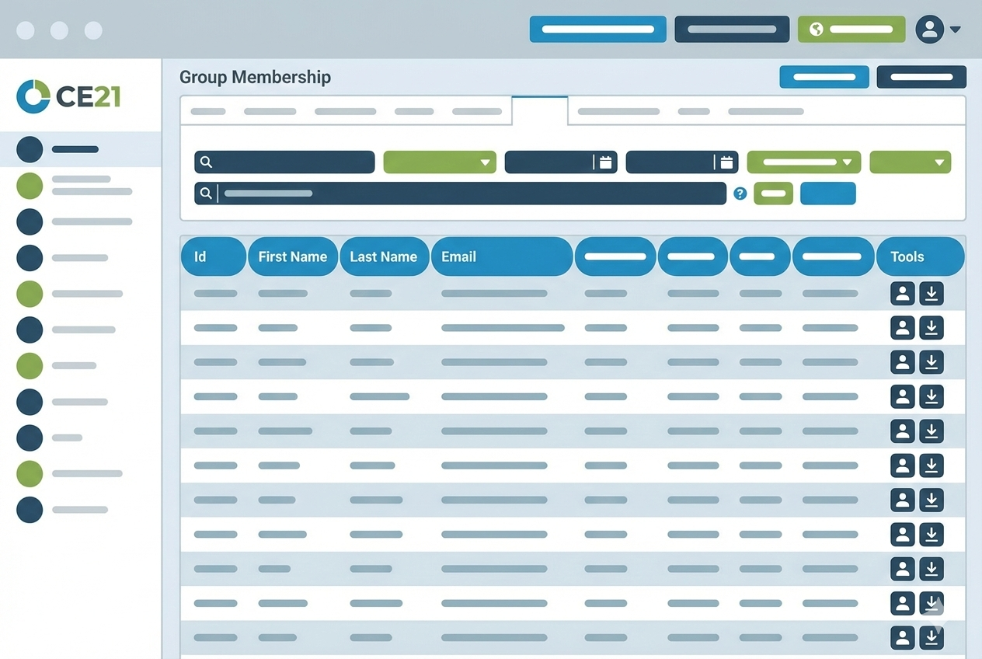Image resolution: width=982 pixels, height=659 pixels.
Task: Sort the table by the Email column header
Action: [x=502, y=256]
